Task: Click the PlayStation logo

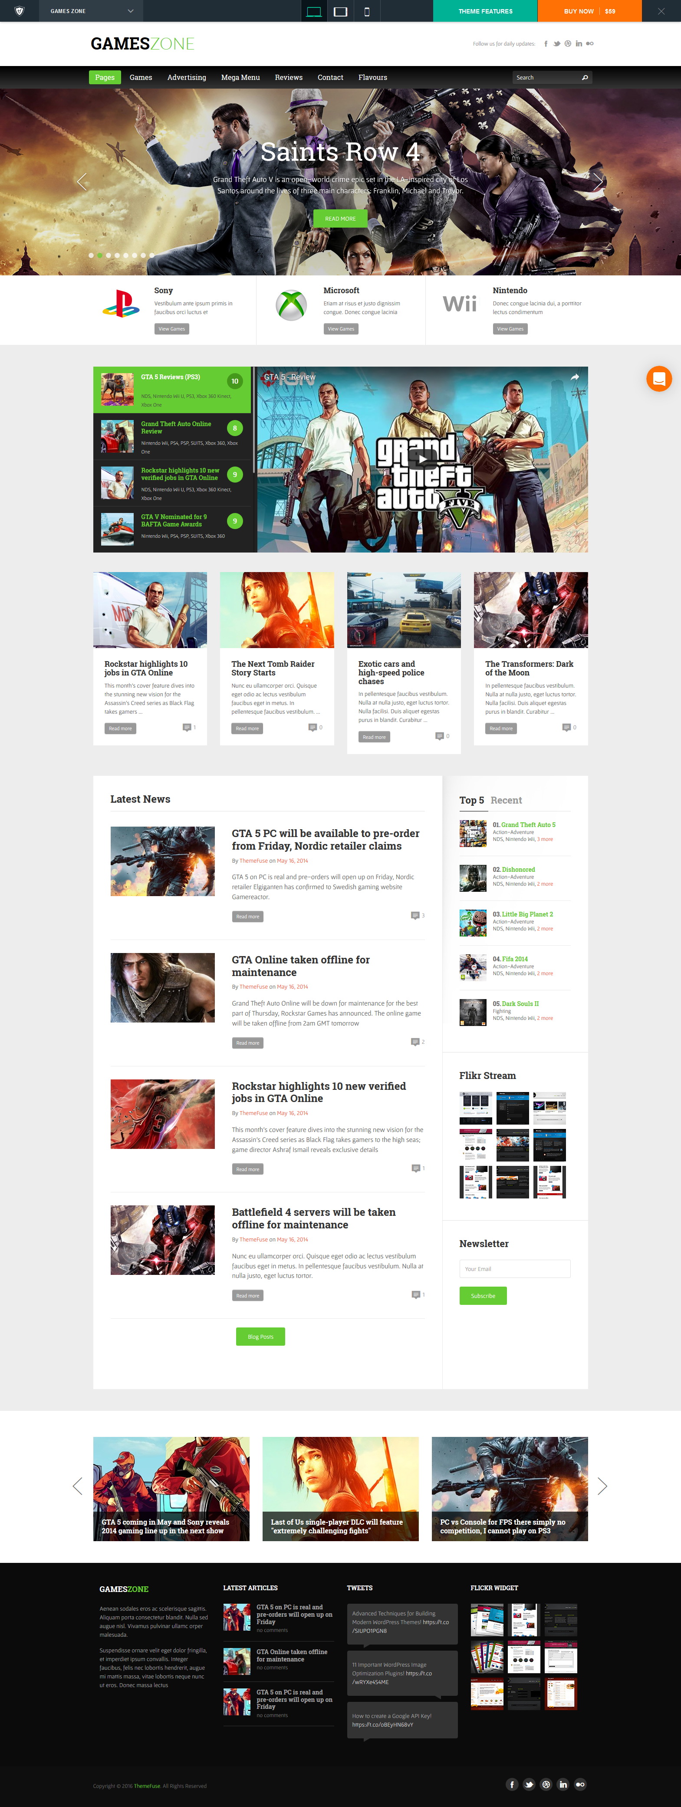Action: click(x=121, y=303)
